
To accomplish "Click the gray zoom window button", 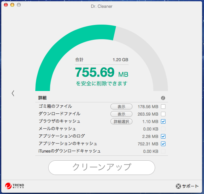I will pos(18,5).
